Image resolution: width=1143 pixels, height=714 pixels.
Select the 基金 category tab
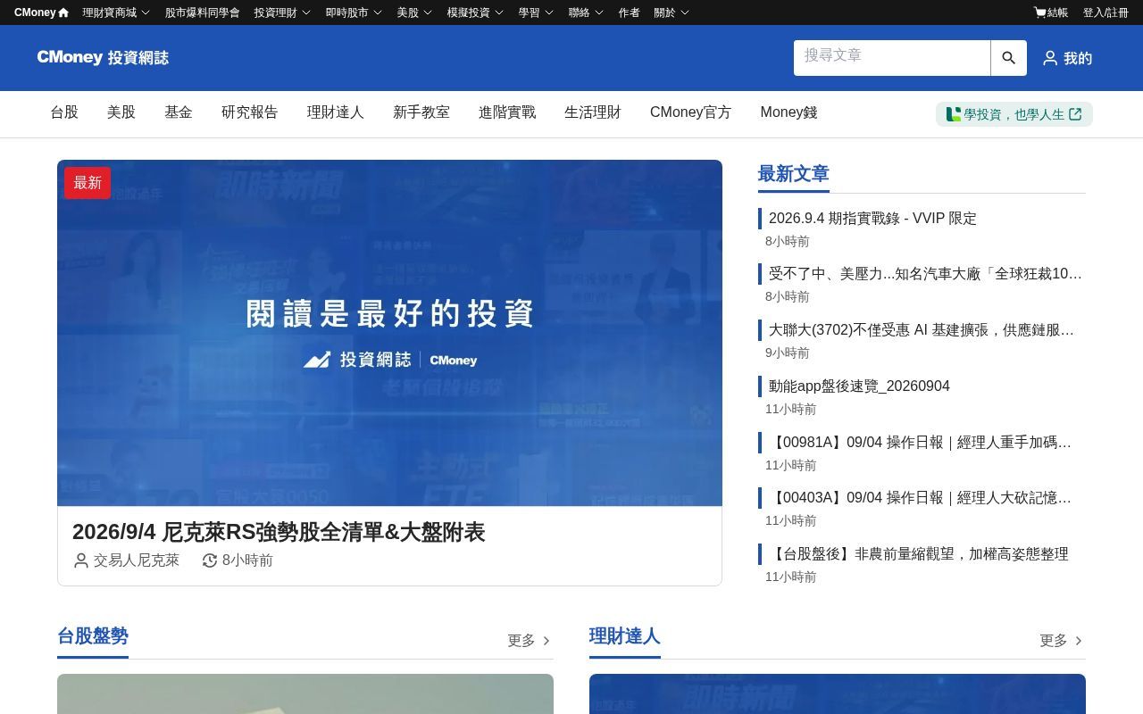point(179,112)
